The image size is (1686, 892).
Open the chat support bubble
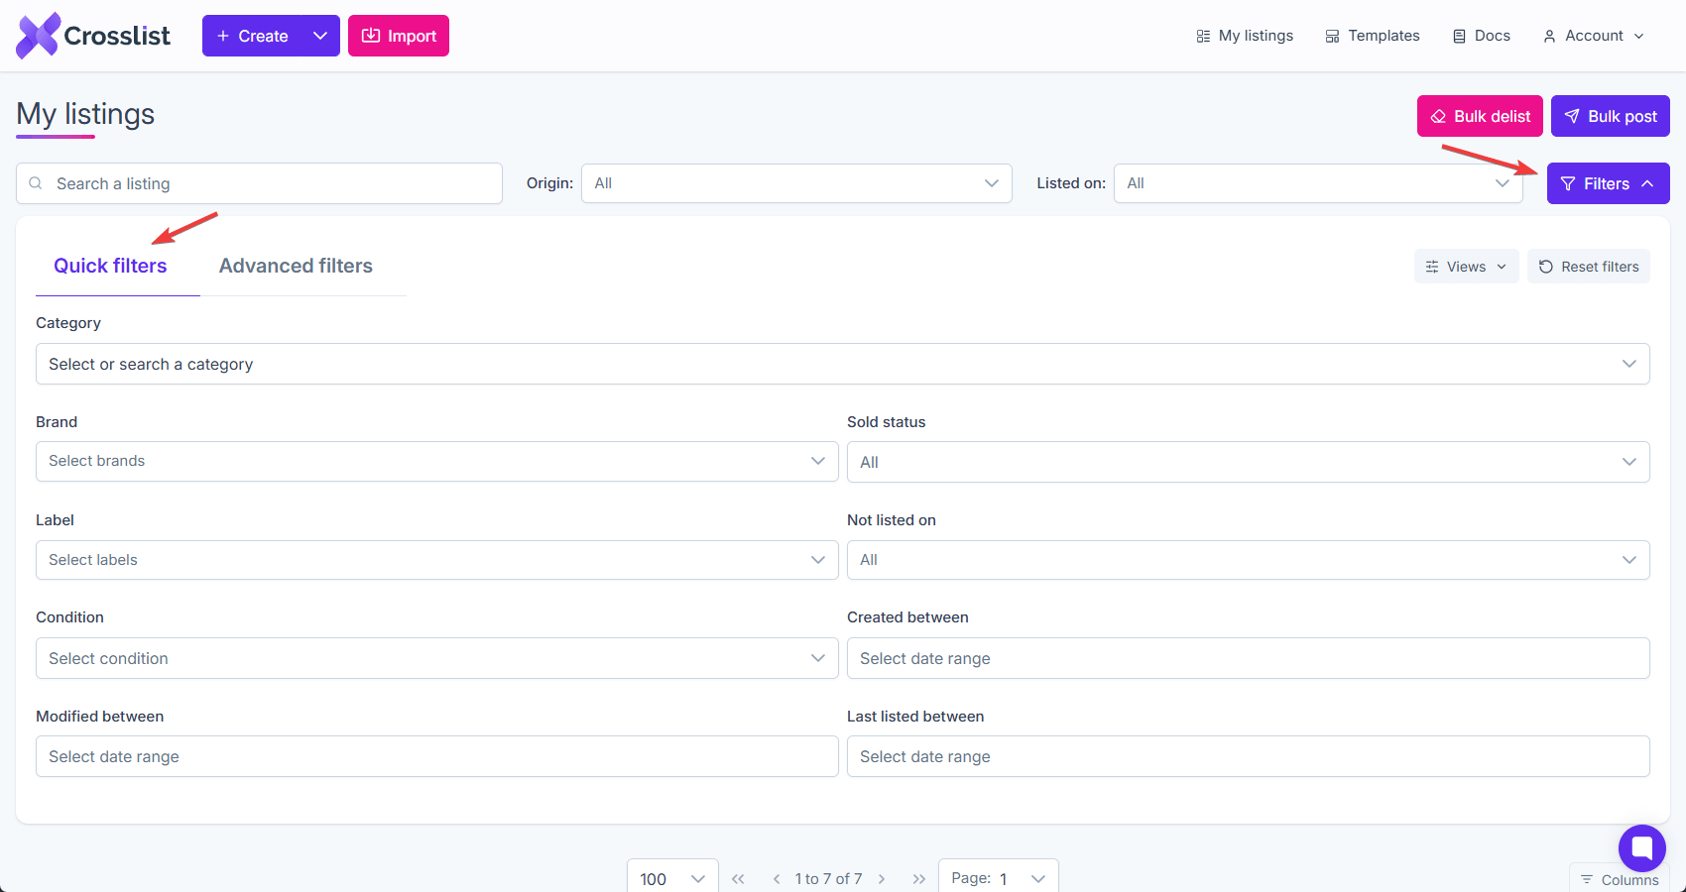(1641, 848)
